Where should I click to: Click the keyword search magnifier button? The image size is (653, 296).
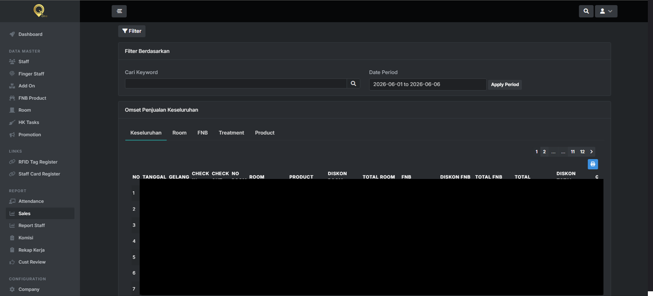(353, 84)
